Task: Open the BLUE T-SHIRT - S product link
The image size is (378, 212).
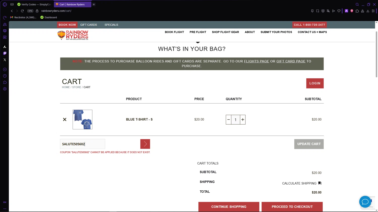Action: (139, 120)
